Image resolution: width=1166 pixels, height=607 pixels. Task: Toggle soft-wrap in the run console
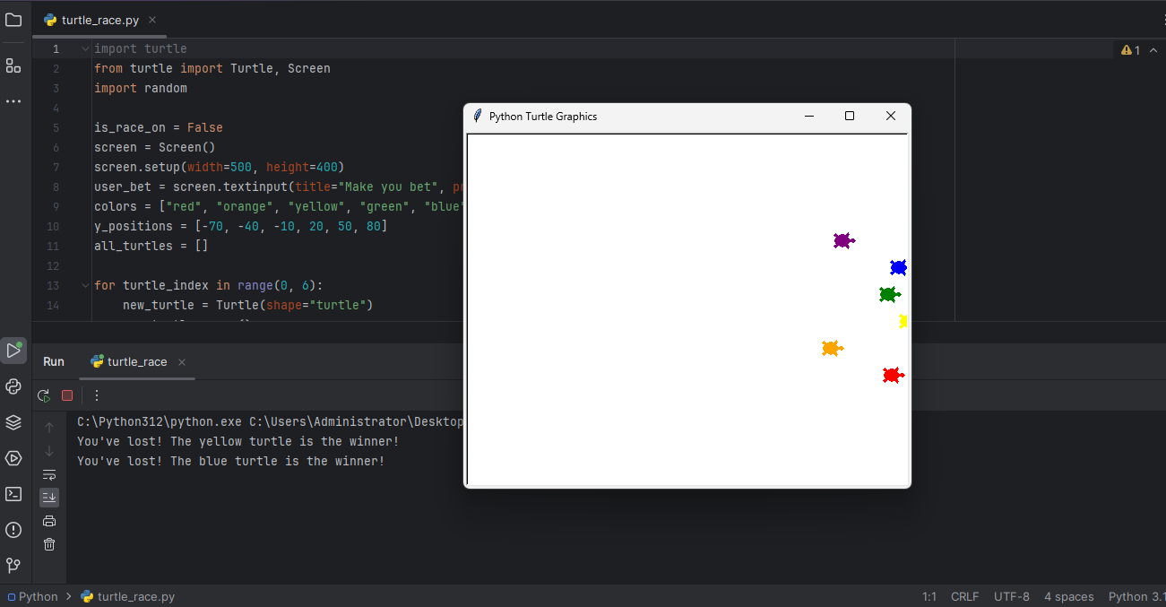click(49, 474)
